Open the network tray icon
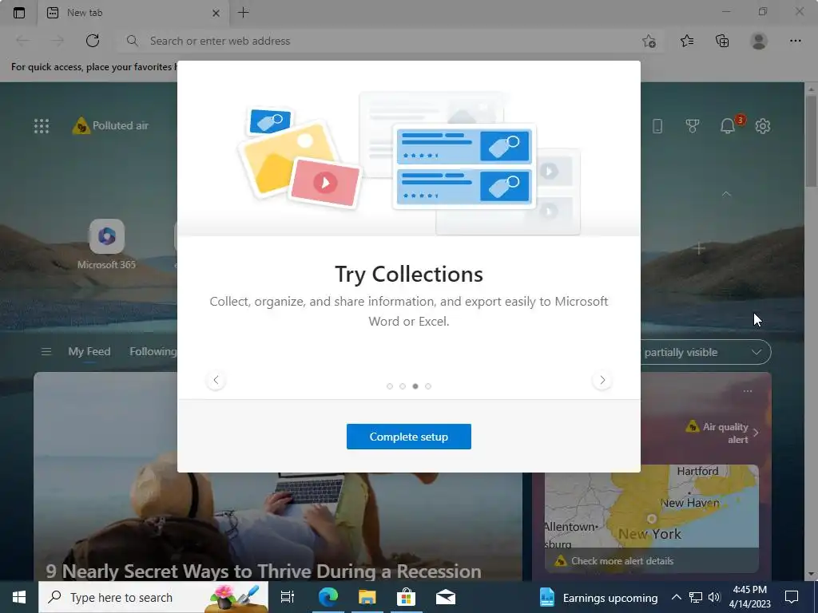 click(696, 597)
